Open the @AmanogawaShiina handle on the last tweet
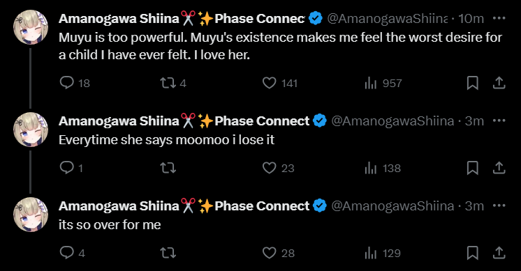The width and height of the screenshot is (521, 271). pyautogui.click(x=392, y=206)
